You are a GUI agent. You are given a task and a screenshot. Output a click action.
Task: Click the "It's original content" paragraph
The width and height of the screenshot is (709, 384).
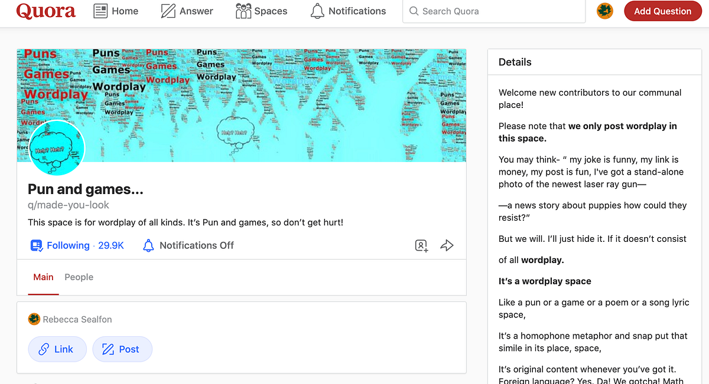click(x=591, y=375)
